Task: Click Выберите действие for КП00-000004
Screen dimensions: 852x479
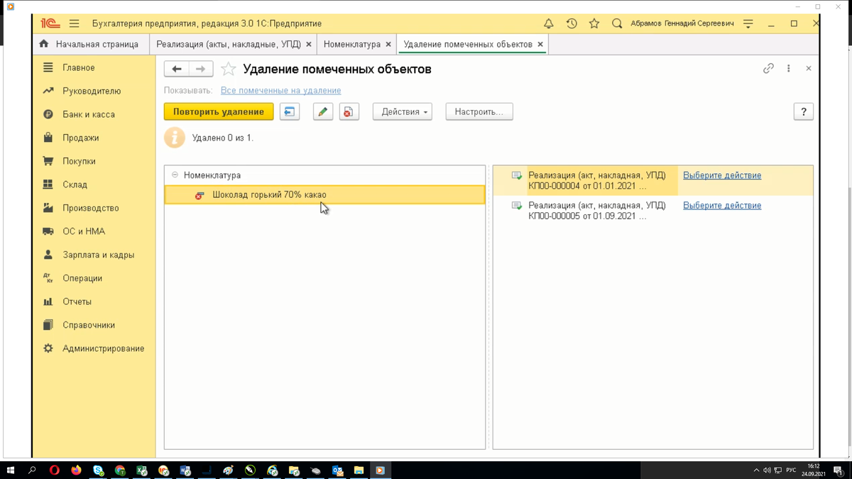Action: [x=722, y=175]
